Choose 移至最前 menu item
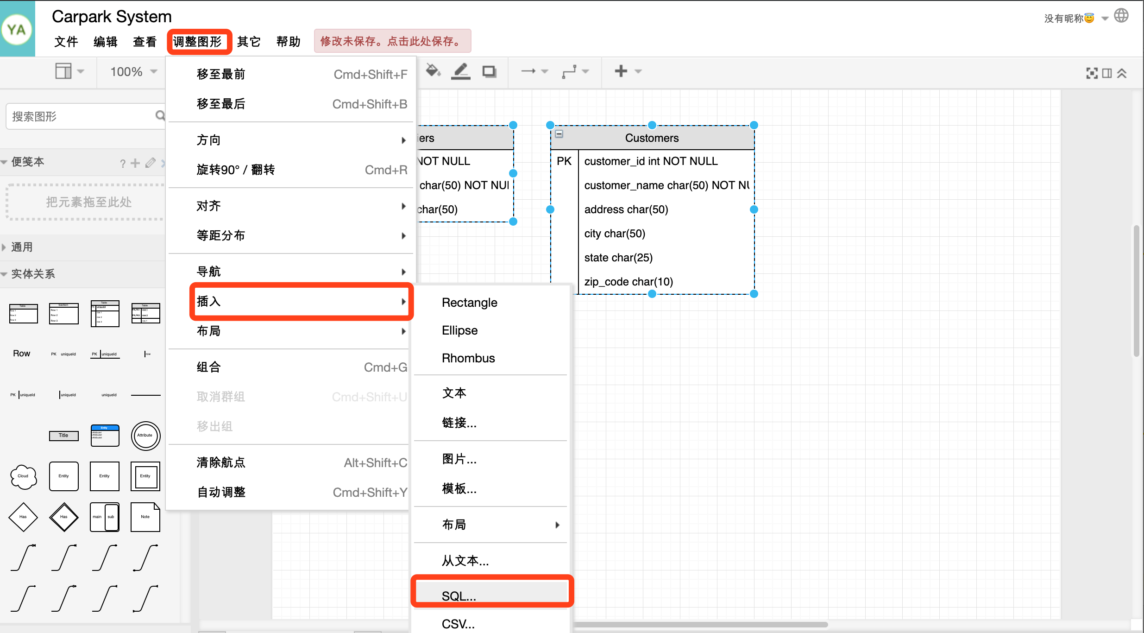This screenshot has width=1144, height=633. [x=291, y=74]
